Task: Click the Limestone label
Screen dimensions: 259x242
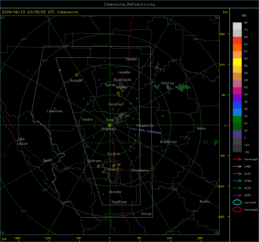Action: tap(54, 111)
